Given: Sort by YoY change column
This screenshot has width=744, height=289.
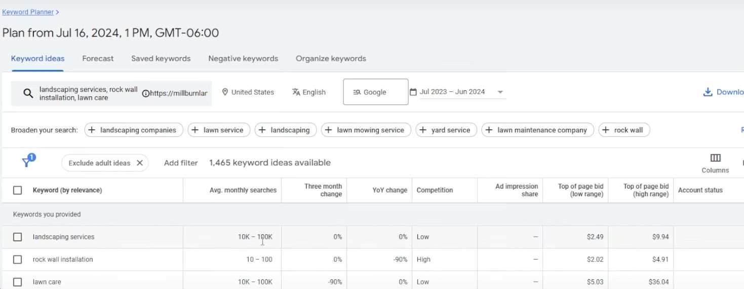Looking at the screenshot, I should coord(389,190).
